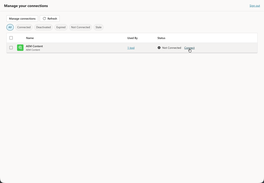Choose the Not Connected filter chip
This screenshot has height=183, width=264.
pyautogui.click(x=81, y=27)
